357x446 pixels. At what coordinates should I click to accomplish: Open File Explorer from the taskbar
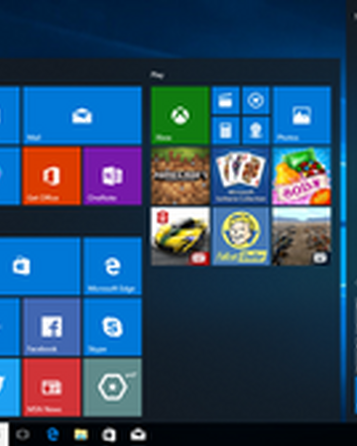[81, 434]
